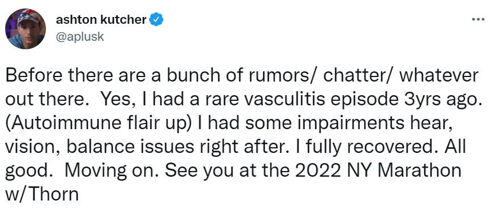This screenshot has height=209, width=499.
Task: Open the ashton kutcher display name link
Action: [x=101, y=20]
